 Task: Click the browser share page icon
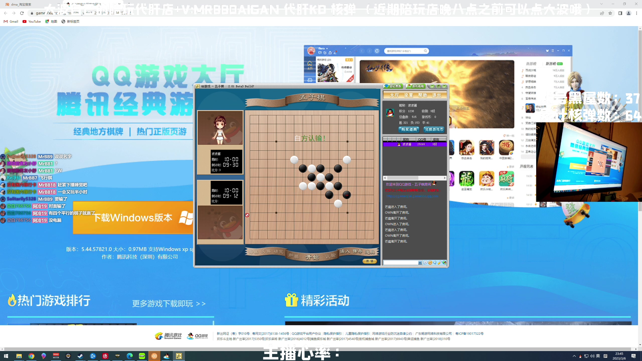pyautogui.click(x=602, y=13)
